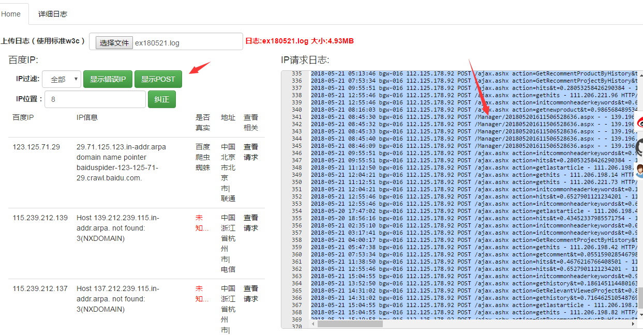Click the 显示错误IP green button
Screen dimensions: 643x336
[x=108, y=79]
